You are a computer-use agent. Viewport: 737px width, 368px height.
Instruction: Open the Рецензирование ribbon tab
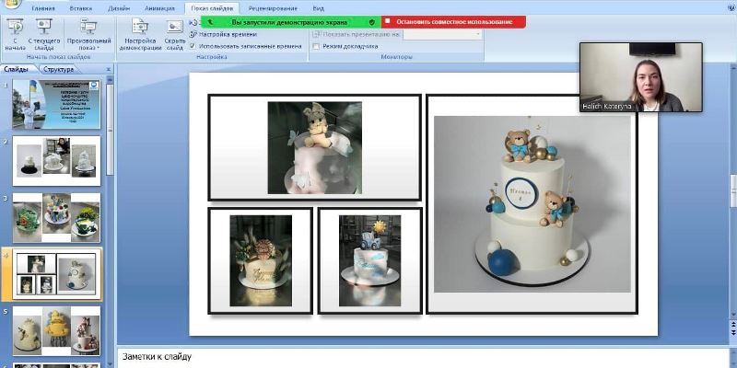tap(273, 8)
